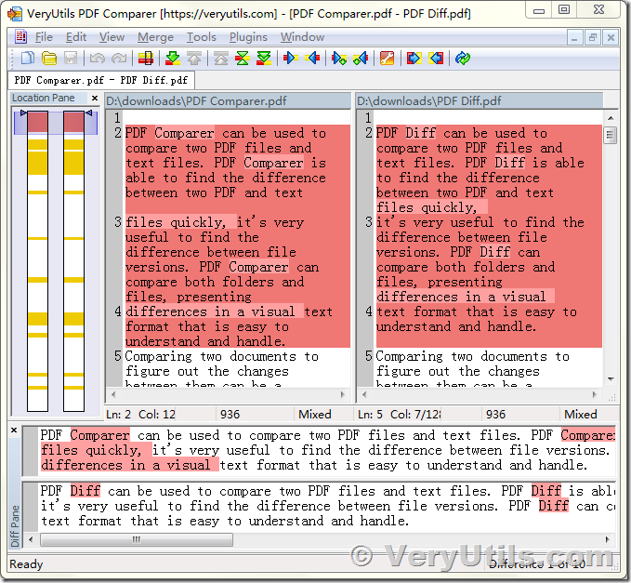Open the File menu

(44, 37)
